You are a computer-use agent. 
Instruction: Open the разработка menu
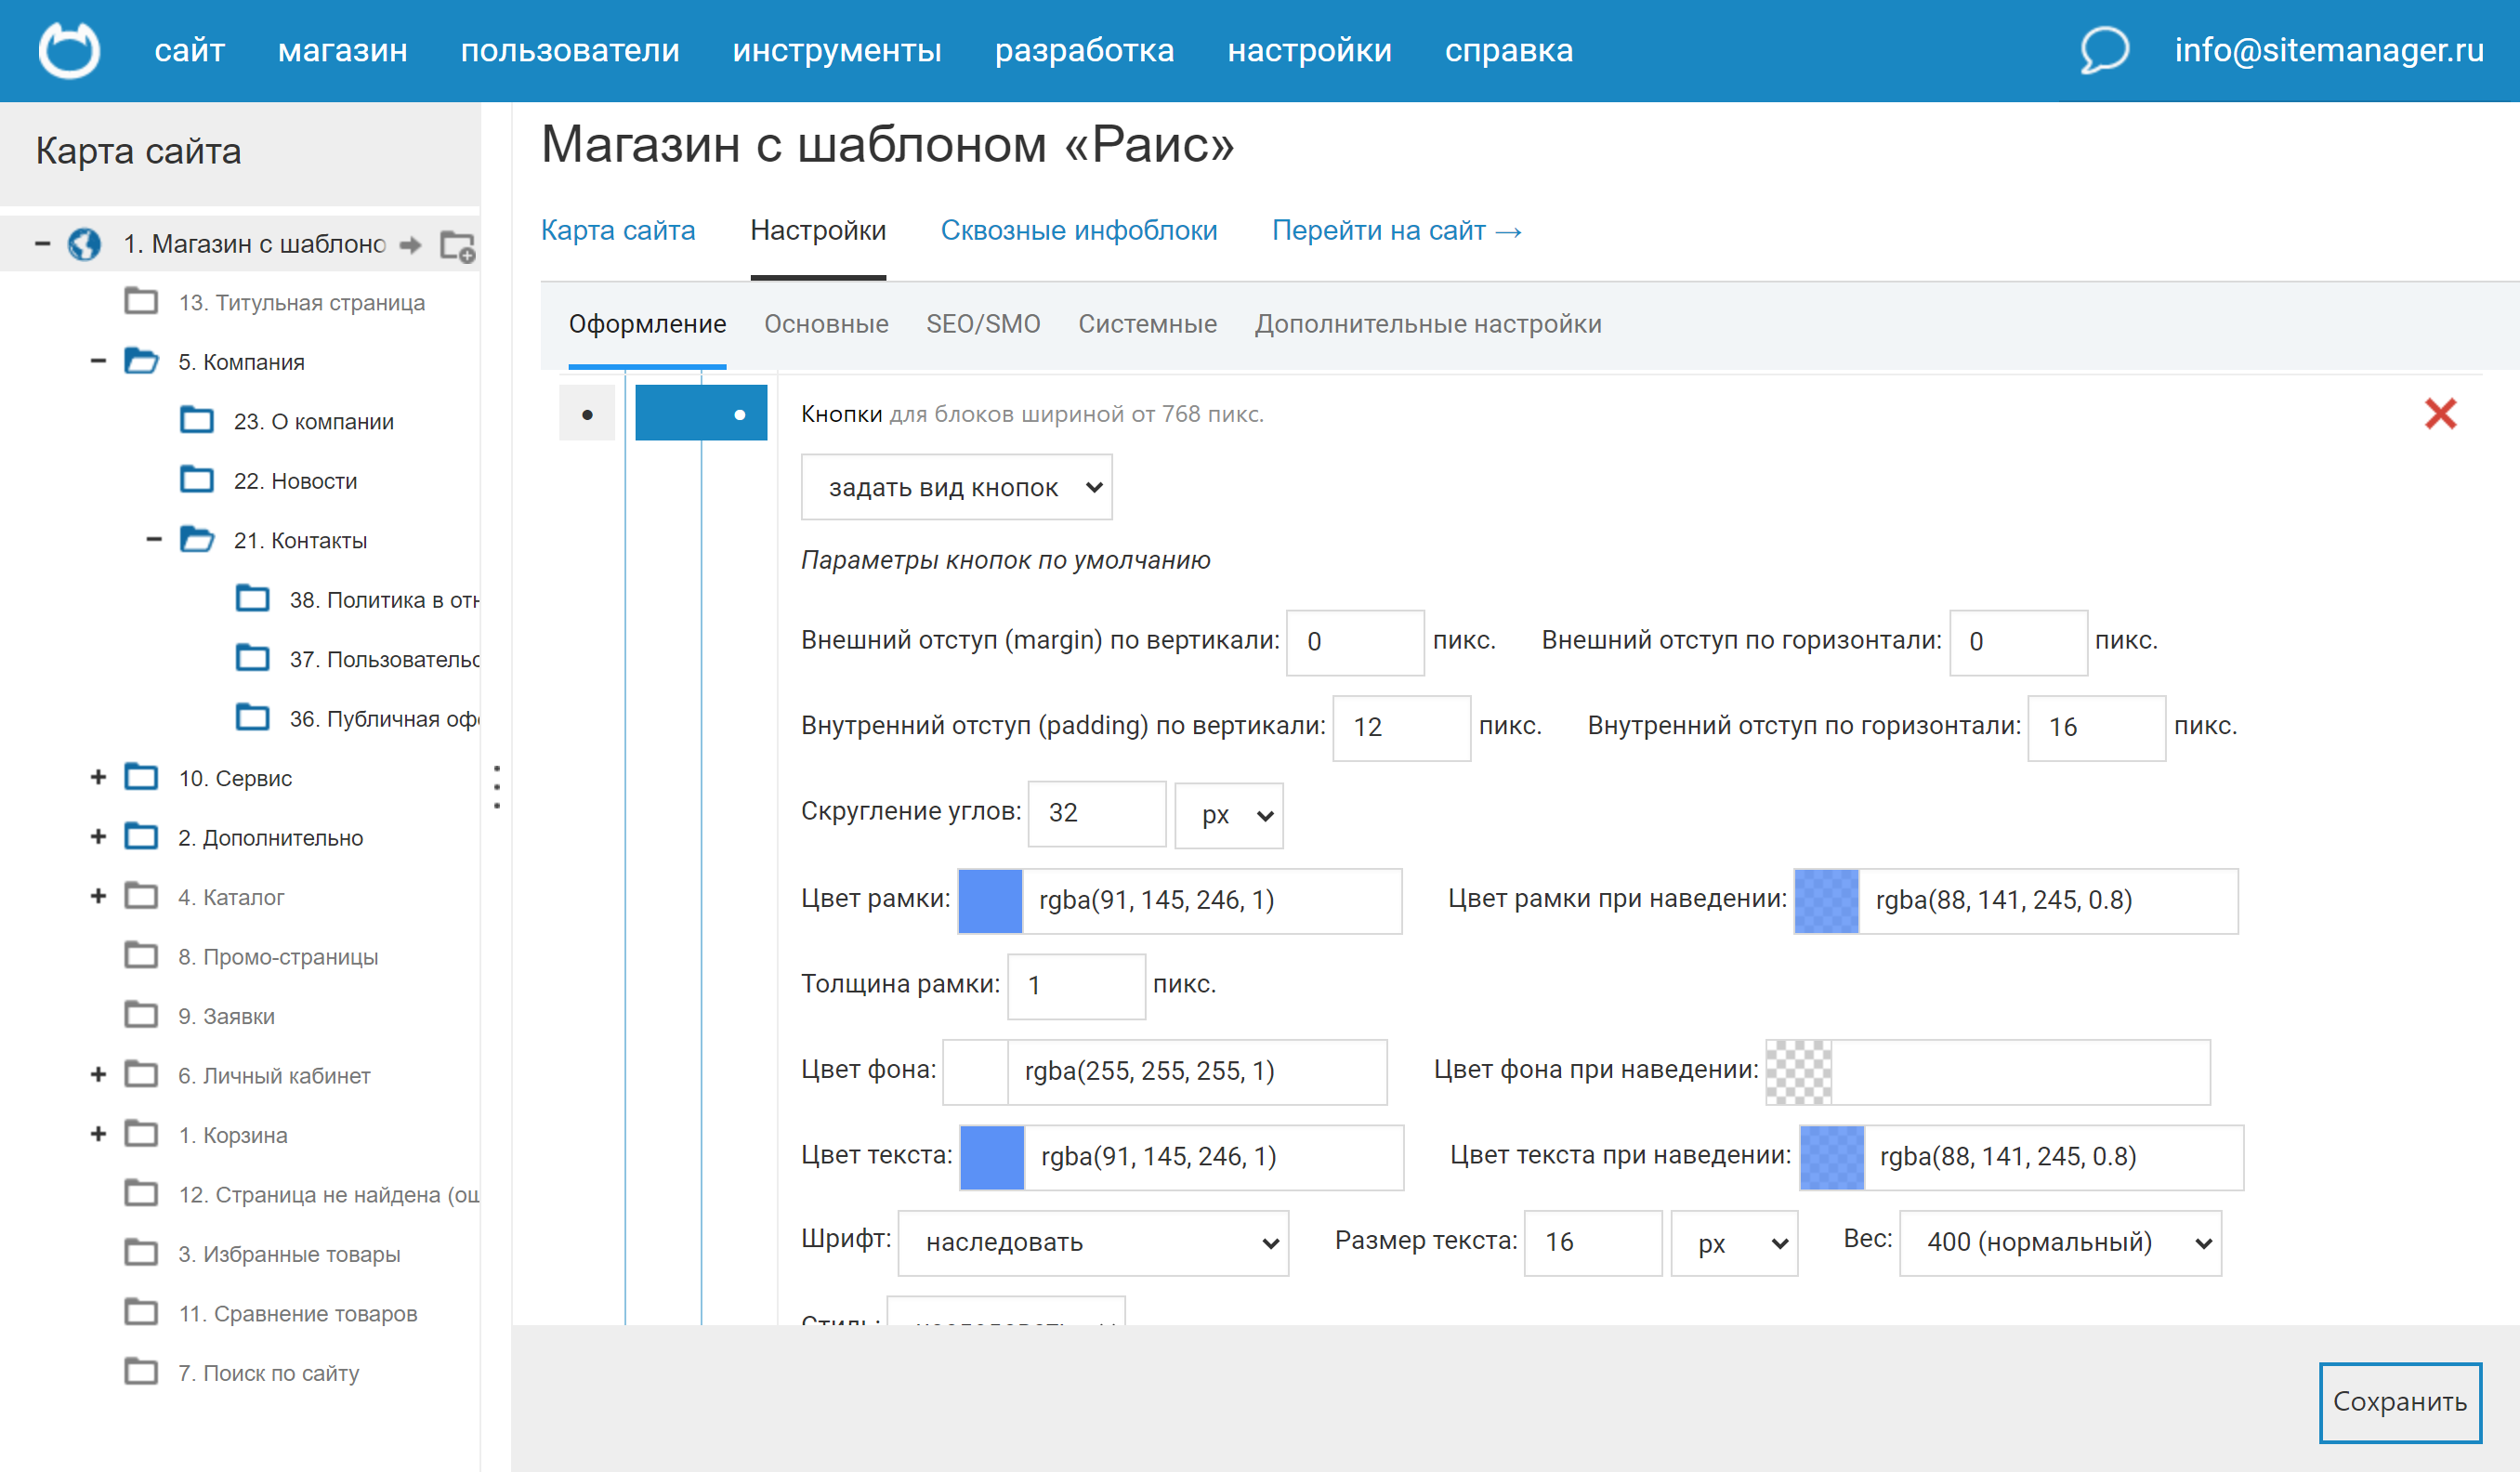[1084, 50]
